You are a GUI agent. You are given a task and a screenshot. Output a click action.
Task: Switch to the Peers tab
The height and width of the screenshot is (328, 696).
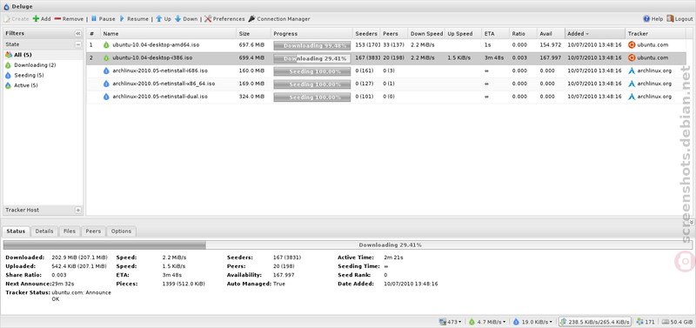[x=93, y=231]
